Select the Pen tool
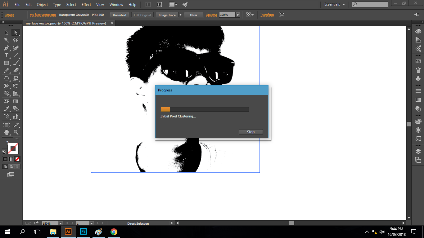 point(7,48)
